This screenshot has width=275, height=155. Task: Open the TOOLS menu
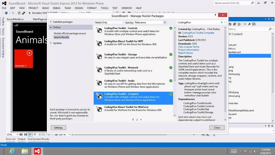pos(104,8)
